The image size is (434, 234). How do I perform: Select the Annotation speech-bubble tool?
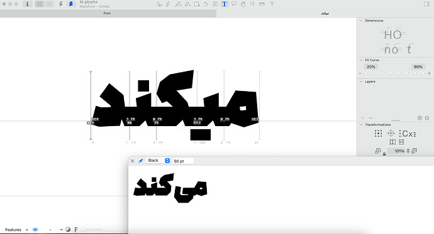(x=234, y=4)
